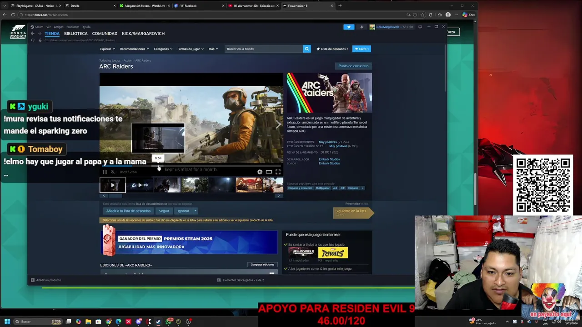The width and height of the screenshot is (582, 327).
Task: Open the red desert vehicle screenshot thumbnail
Action: (x=249, y=185)
